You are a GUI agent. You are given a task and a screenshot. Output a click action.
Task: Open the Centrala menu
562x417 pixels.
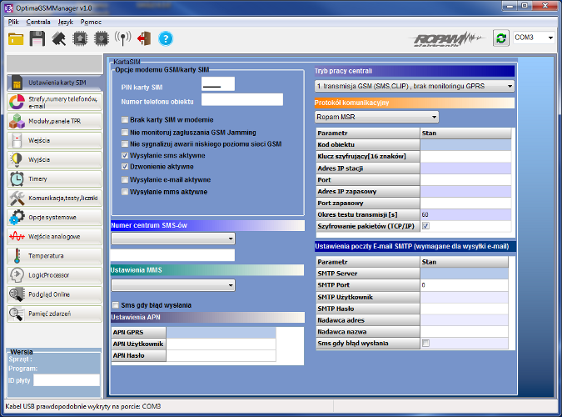click(38, 21)
